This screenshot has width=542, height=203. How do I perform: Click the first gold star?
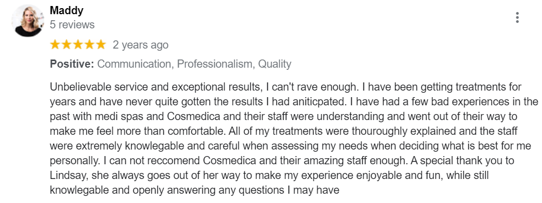(55, 45)
